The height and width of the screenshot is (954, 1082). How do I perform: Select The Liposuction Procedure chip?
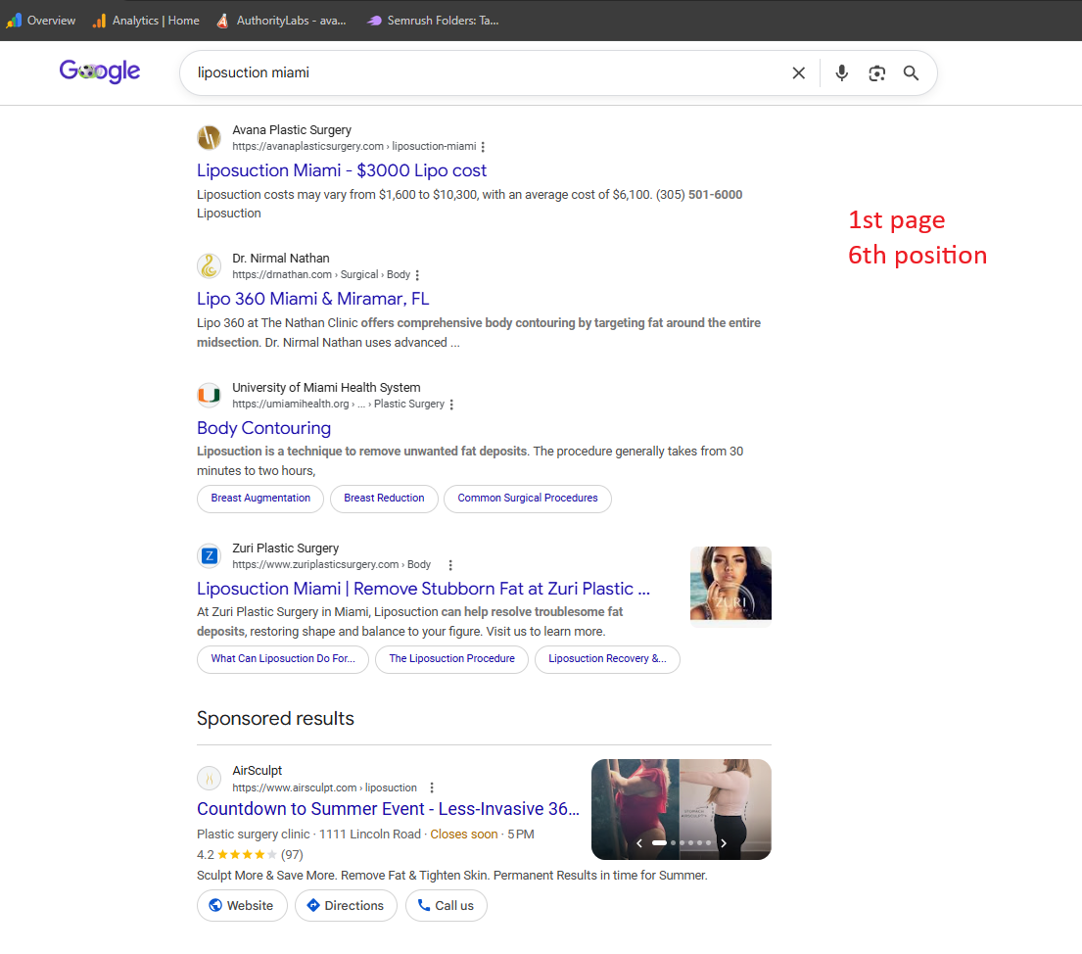(451, 659)
